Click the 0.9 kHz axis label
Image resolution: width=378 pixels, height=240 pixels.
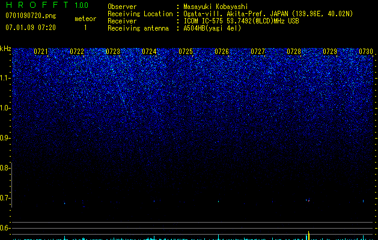(x=5, y=138)
